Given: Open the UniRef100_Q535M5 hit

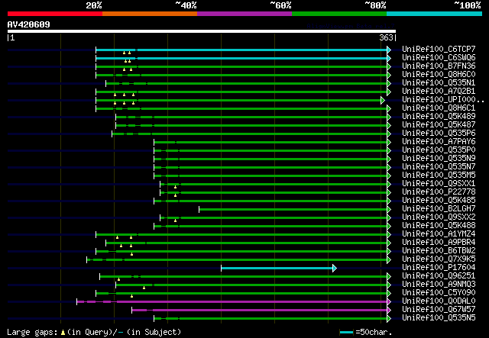Looking at the screenshot, I should coord(439,175).
